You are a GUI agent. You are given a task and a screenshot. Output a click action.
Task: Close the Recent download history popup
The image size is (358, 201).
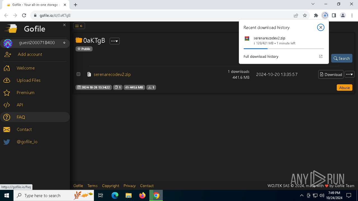pos(321,27)
